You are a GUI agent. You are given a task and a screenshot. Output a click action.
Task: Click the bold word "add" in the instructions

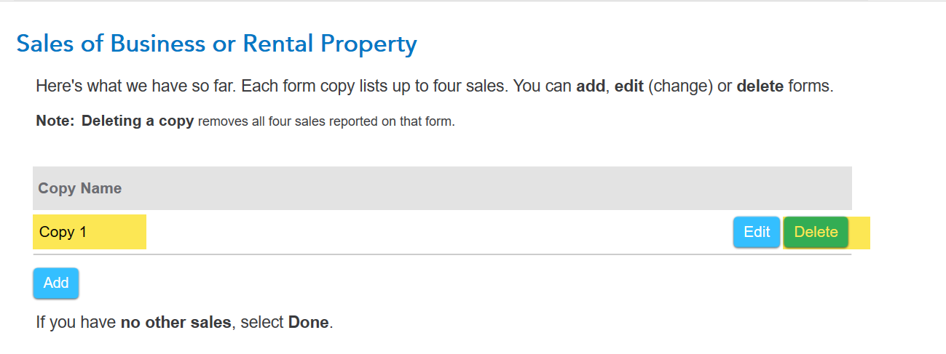click(590, 87)
